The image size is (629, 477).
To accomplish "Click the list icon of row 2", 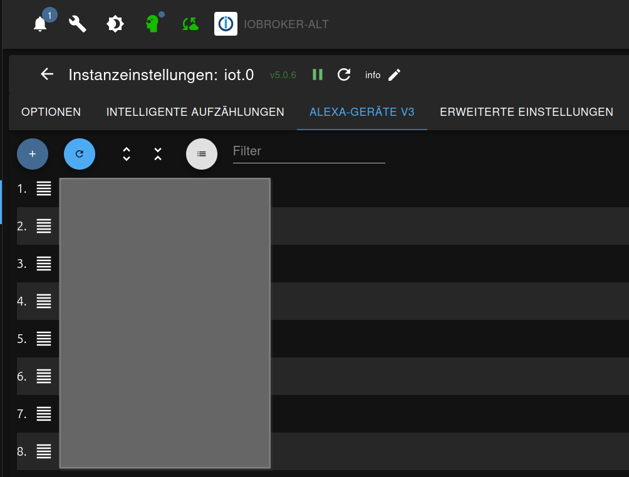I will click(44, 226).
